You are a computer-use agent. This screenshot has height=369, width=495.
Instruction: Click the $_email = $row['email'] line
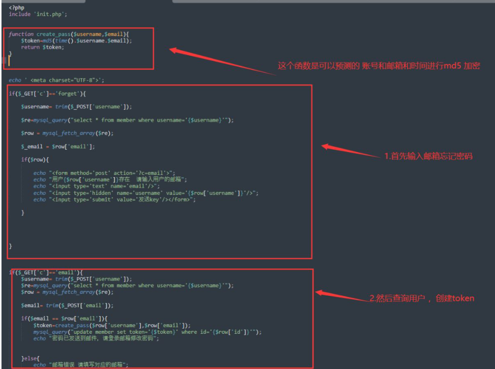(x=58, y=146)
